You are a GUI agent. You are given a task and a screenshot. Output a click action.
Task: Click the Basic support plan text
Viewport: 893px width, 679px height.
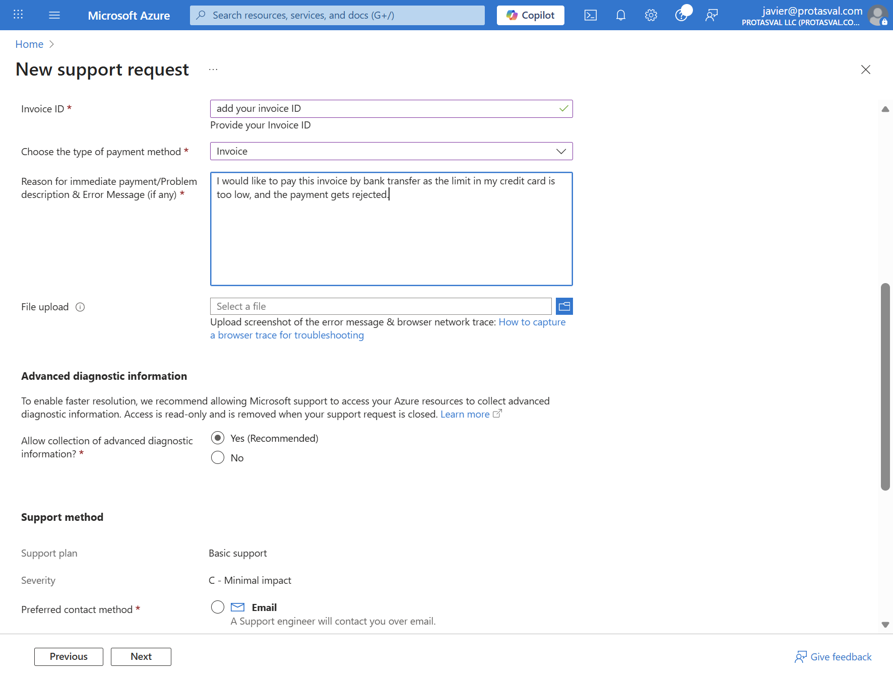click(238, 553)
